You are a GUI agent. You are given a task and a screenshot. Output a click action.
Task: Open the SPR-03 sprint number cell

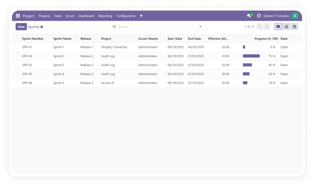(x=27, y=65)
